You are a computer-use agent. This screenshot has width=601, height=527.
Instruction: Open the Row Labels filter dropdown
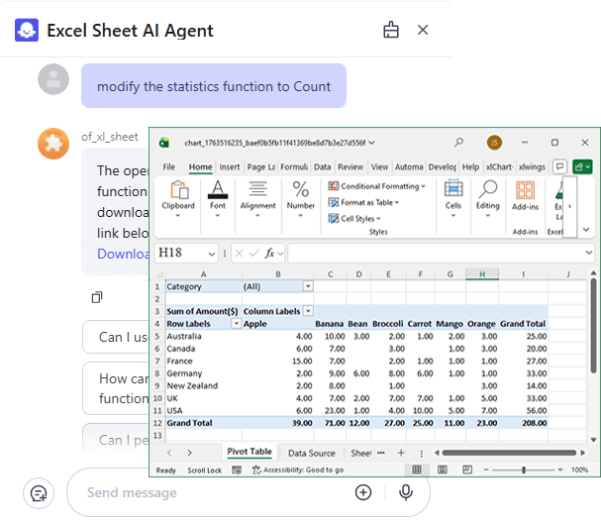tap(236, 323)
